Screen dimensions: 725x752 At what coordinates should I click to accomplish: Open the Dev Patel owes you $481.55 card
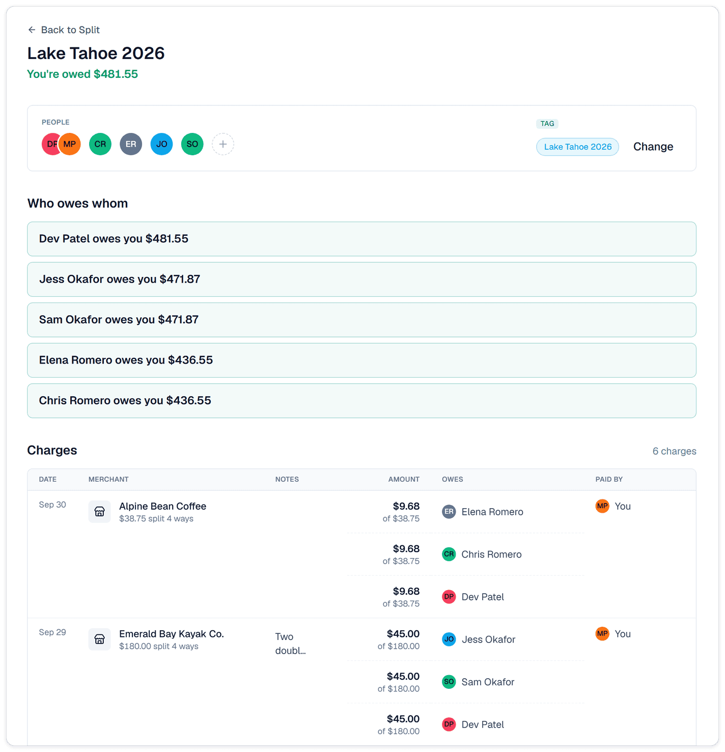coord(361,239)
